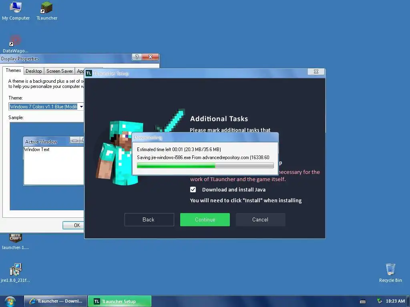This screenshot has width=410, height=307.
Task: Minimize the sample Active Window preview
Action: click(x=75, y=140)
